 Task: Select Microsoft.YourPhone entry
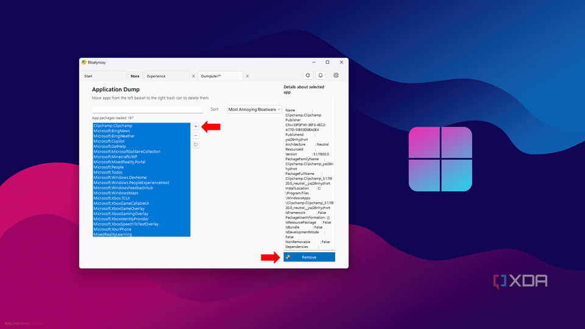(141, 230)
